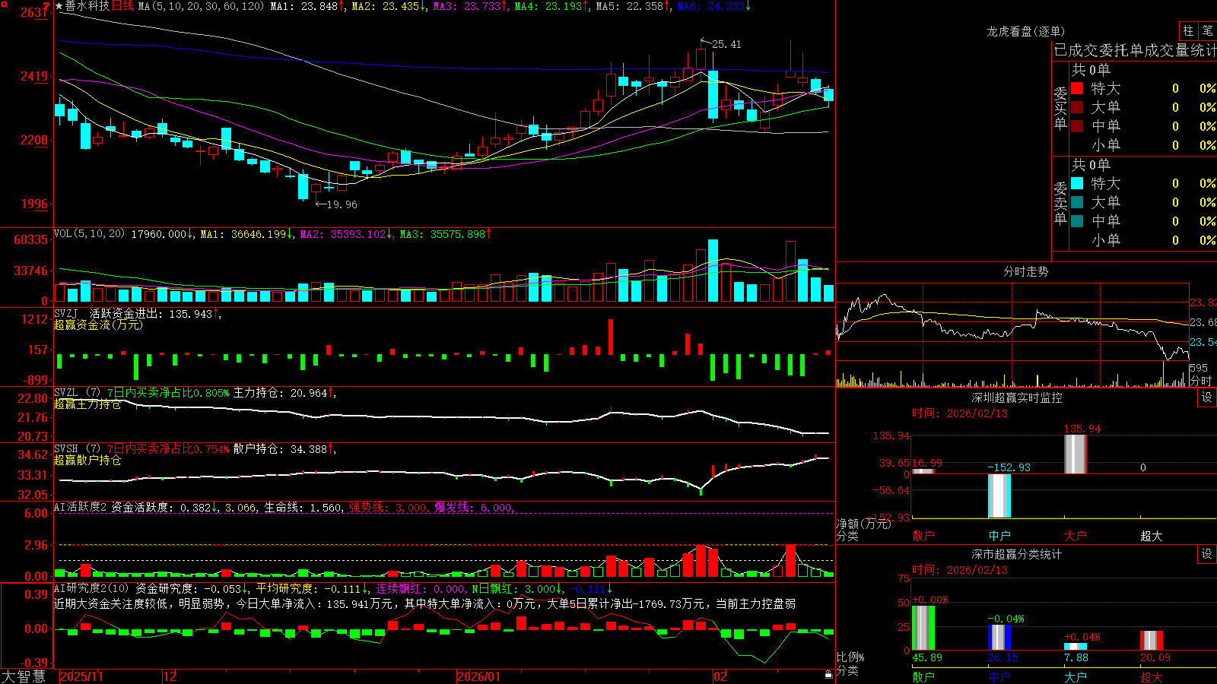Click the 19.96 low price marker
1217x684 pixels.
pos(342,204)
